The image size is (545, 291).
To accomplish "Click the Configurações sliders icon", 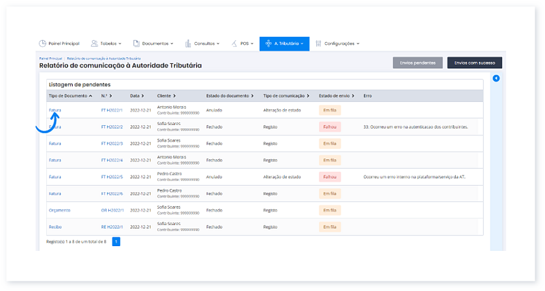I will tap(318, 44).
